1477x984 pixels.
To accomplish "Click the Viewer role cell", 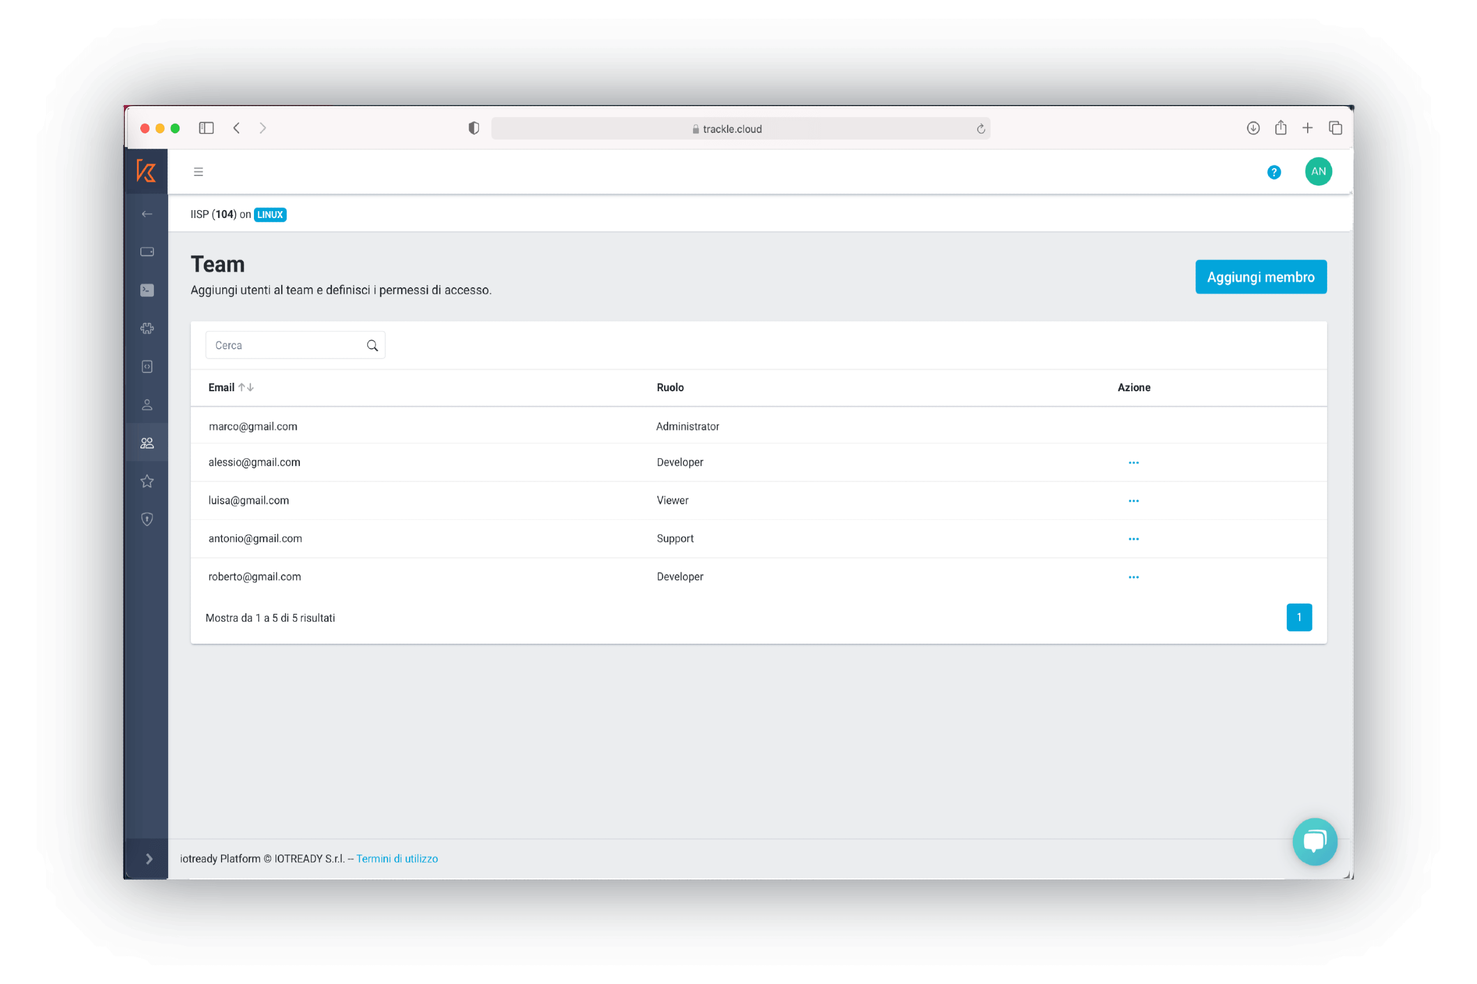I will 672,500.
